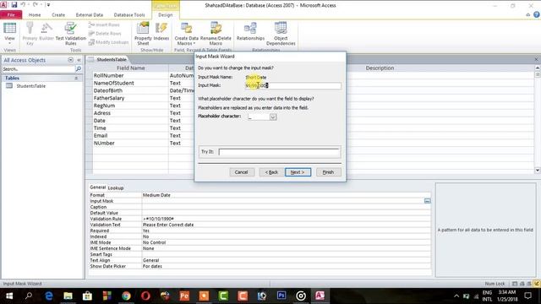This screenshot has height=304, width=541.
Task: Click the NameOfStudent field name
Action: (x=130, y=83)
